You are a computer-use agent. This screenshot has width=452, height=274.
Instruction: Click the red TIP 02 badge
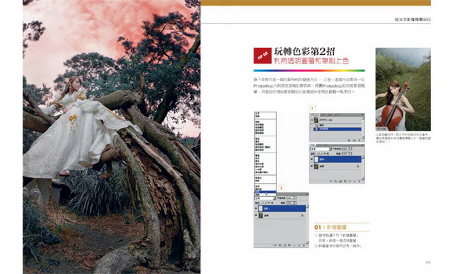tap(262, 56)
